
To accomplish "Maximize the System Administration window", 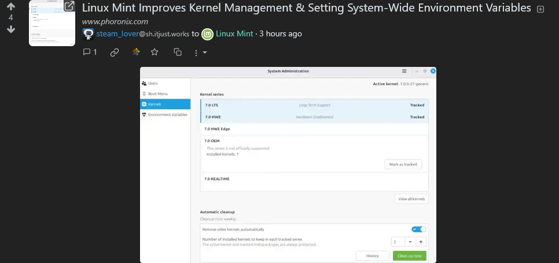I will coord(425,71).
